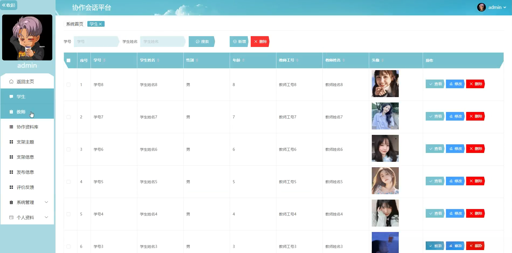Click the clipboard icon beside 系统管理

[11, 202]
